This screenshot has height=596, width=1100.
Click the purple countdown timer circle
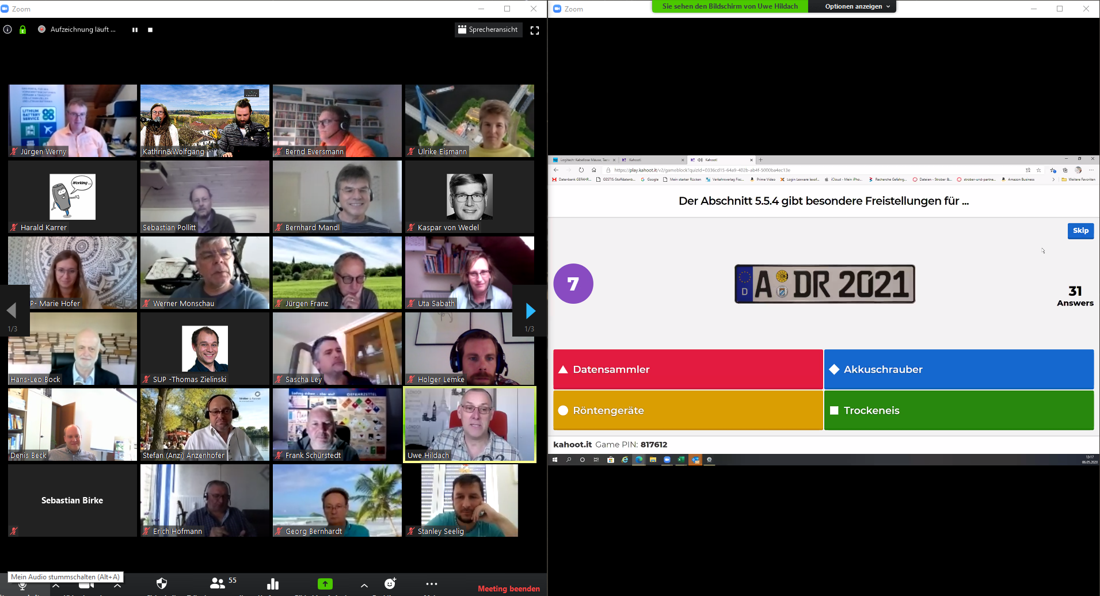pos(573,284)
